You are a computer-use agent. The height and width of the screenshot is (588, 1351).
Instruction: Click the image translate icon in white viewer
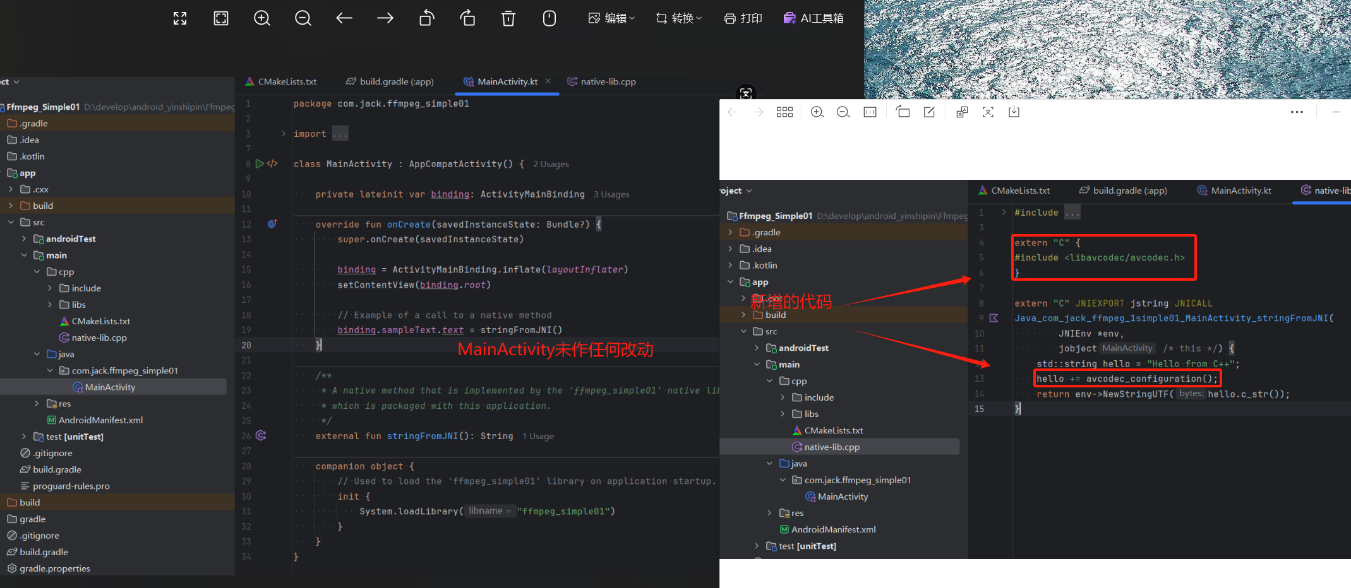click(x=962, y=112)
